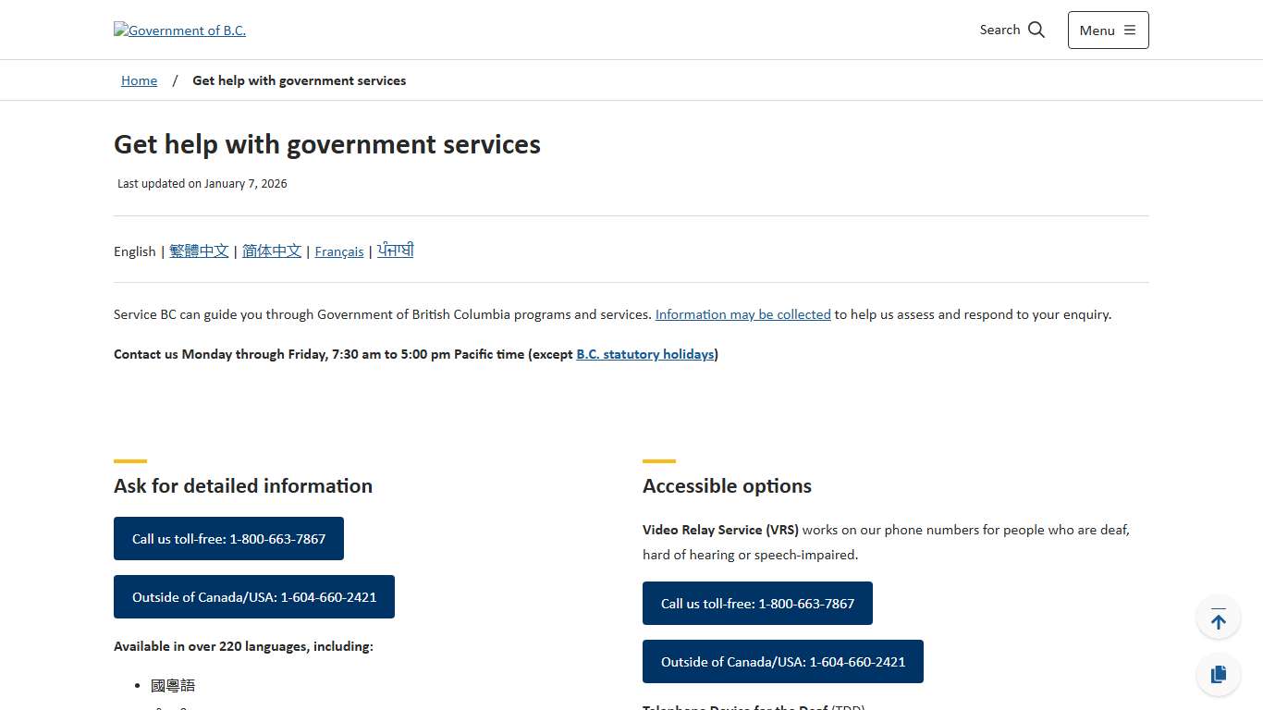Click Outside of Canada/USA 1-604-660-2421 button on left

pos(254,596)
